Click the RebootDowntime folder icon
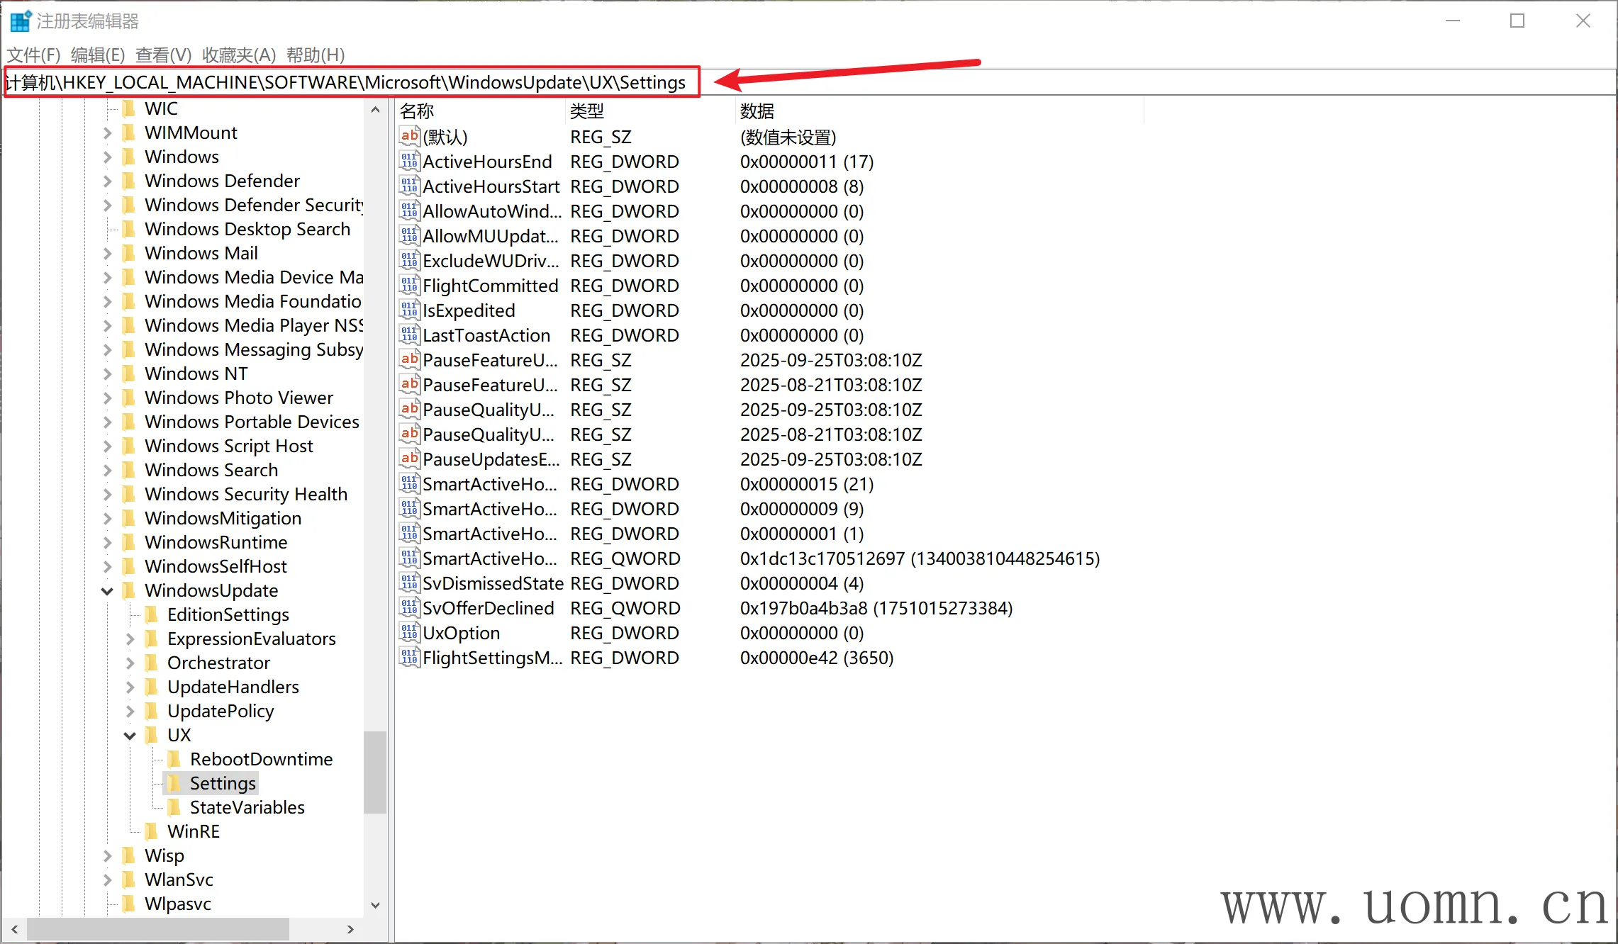The height and width of the screenshot is (944, 1618). click(x=174, y=759)
